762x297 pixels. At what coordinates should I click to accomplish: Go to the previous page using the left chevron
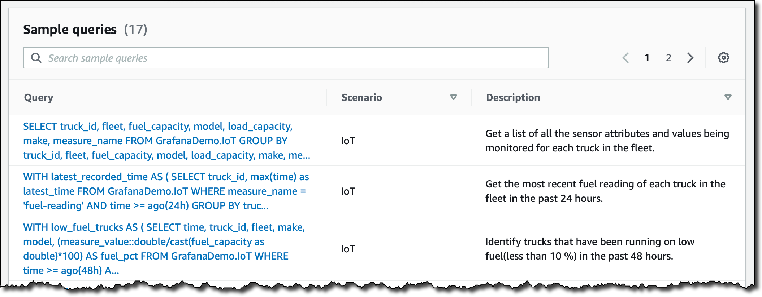(626, 58)
